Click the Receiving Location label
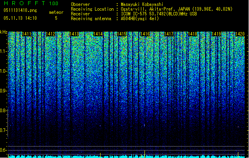 (92, 9)
